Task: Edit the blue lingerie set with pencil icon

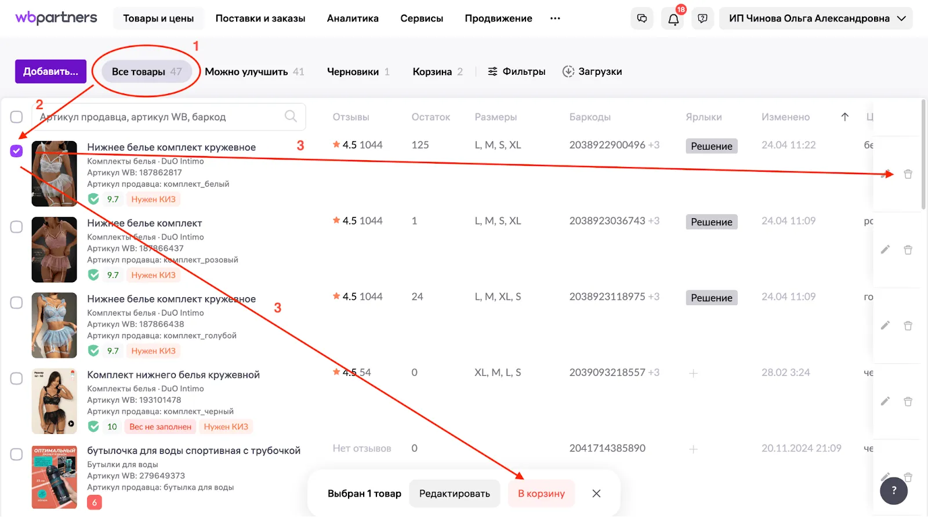Action: pyautogui.click(x=885, y=326)
